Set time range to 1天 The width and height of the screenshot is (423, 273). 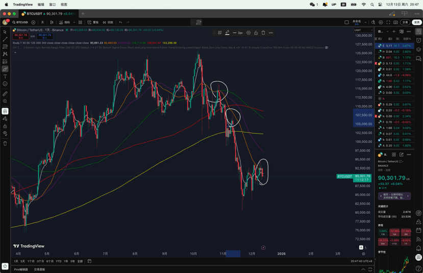16,261
